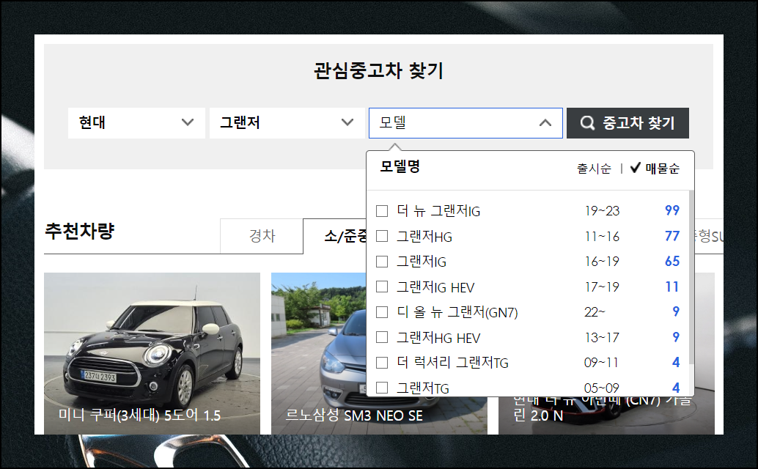
Task: Click the 관심중고차 찾기 title
Action: (x=378, y=70)
